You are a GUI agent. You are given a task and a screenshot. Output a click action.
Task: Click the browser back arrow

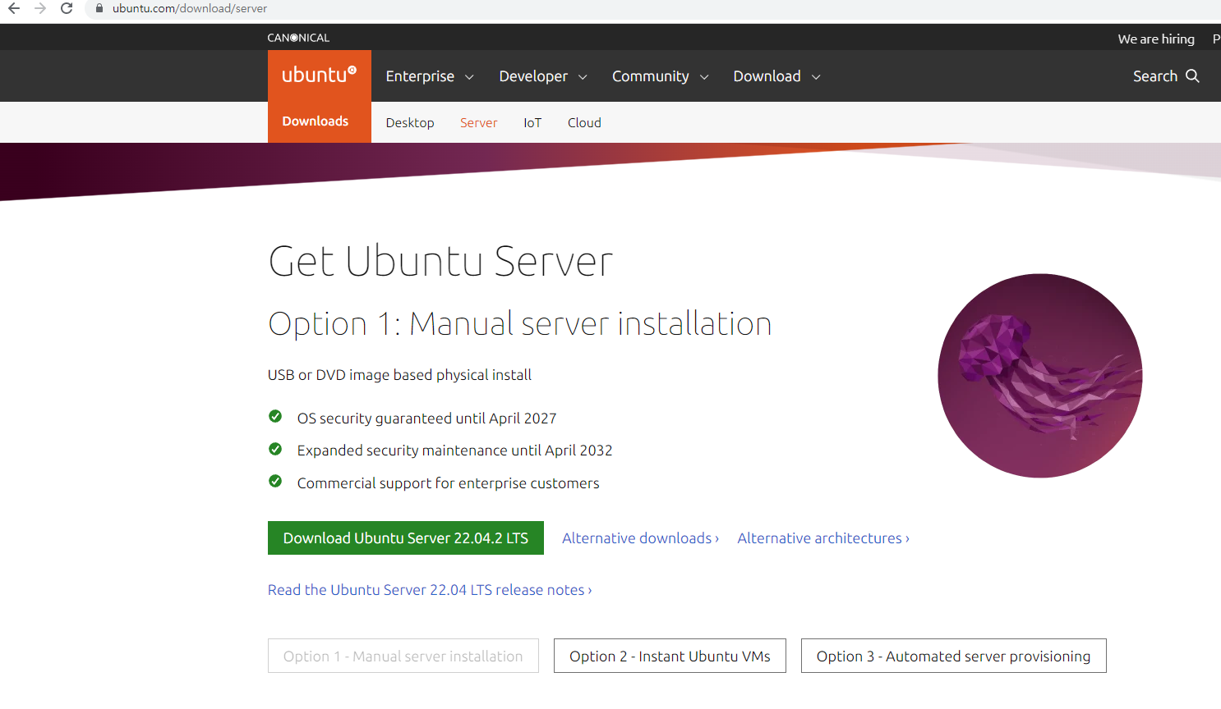(14, 8)
